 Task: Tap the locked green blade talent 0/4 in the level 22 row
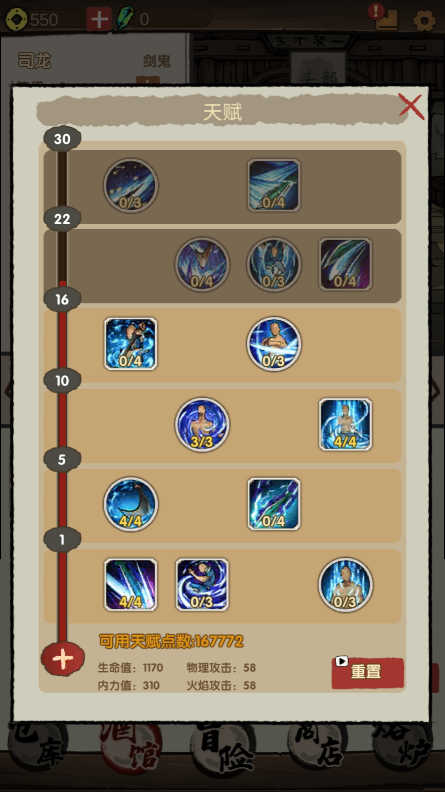274,186
